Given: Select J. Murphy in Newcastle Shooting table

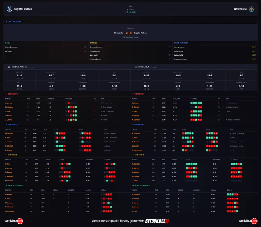Looking at the screenshot, I should 135,168.
